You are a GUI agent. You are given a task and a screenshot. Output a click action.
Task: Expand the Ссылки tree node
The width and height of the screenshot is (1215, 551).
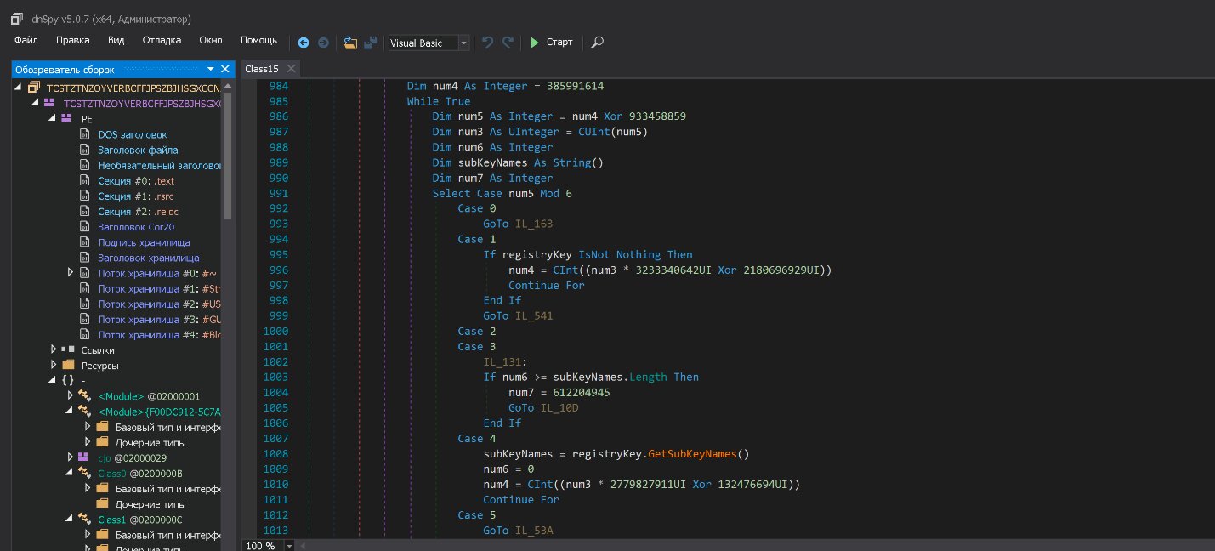point(54,349)
